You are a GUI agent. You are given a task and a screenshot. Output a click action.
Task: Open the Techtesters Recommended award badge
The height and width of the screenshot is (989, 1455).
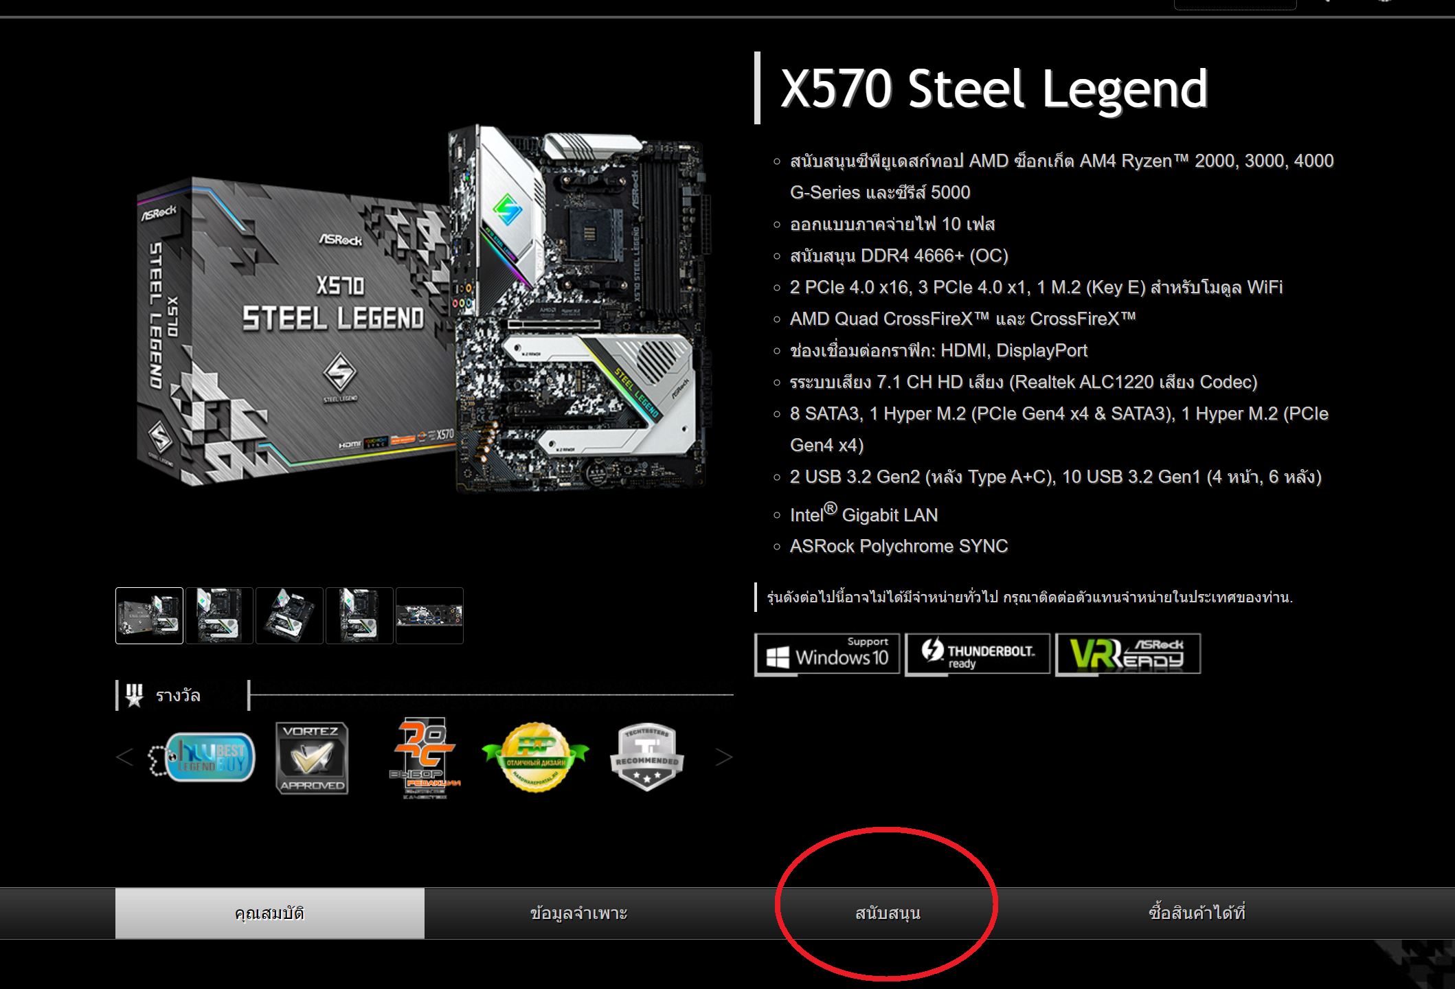tap(646, 757)
